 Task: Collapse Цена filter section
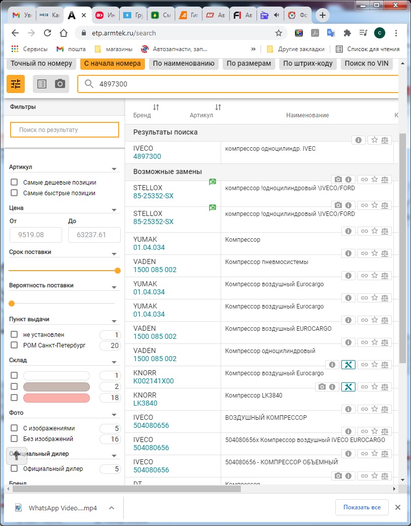[114, 210]
